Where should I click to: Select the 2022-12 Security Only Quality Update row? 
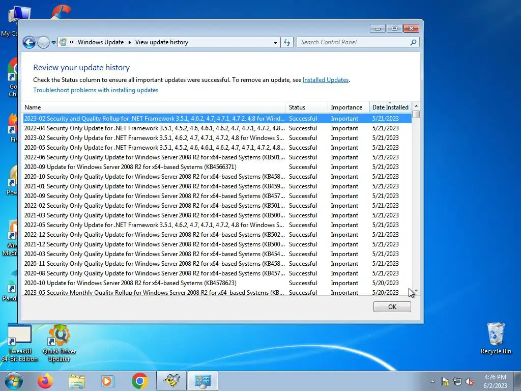click(x=217, y=234)
